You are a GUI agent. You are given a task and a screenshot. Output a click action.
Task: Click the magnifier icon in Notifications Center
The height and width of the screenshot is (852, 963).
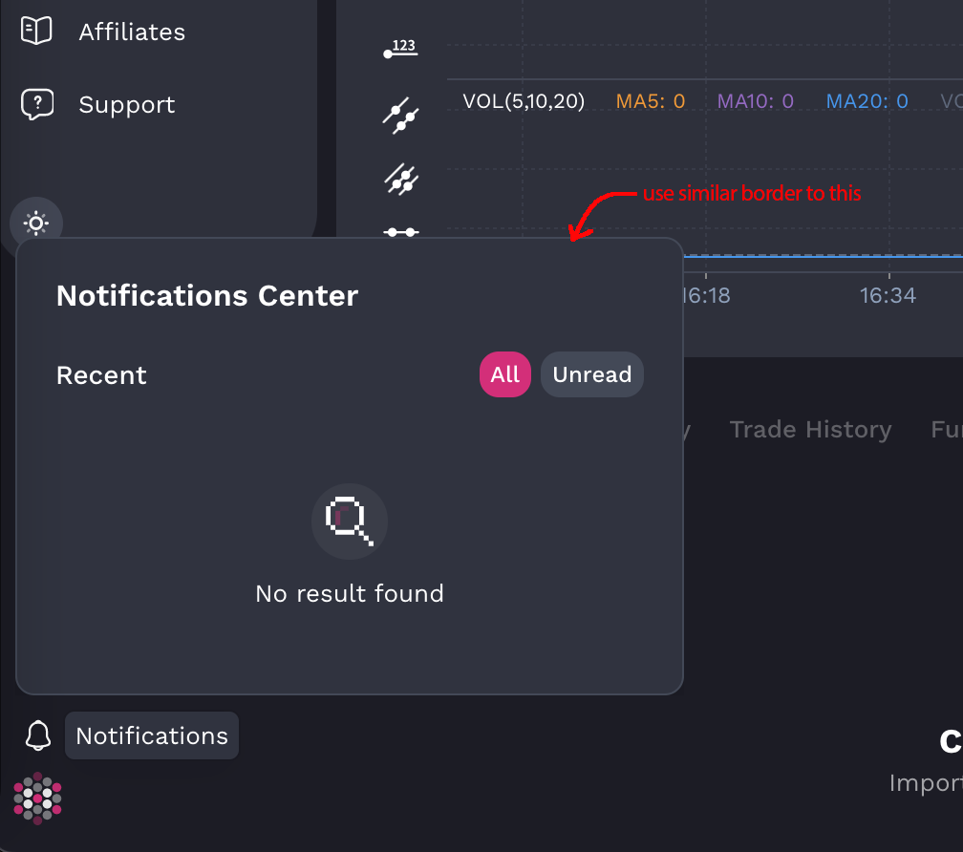[349, 521]
